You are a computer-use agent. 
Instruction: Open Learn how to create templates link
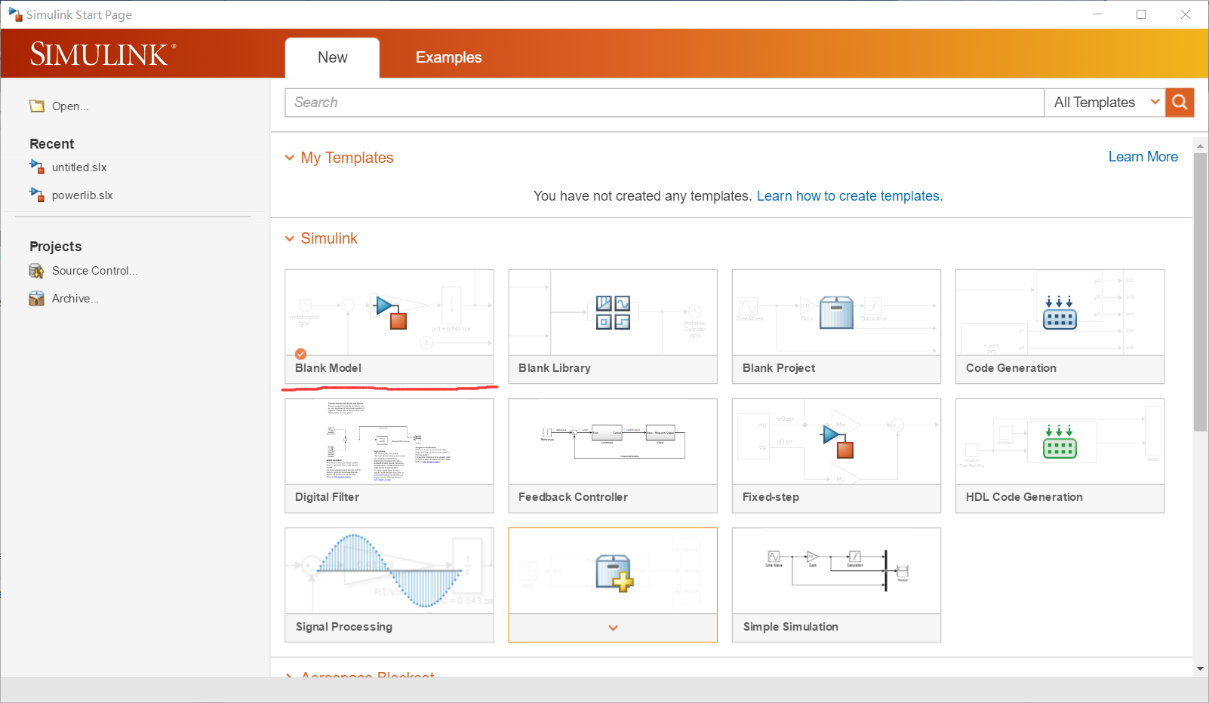click(848, 196)
